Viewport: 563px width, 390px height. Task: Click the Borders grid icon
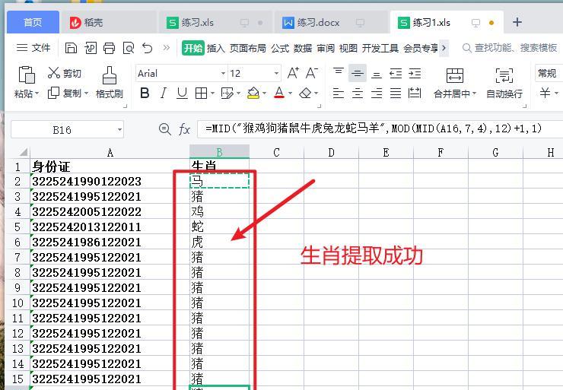tap(201, 94)
